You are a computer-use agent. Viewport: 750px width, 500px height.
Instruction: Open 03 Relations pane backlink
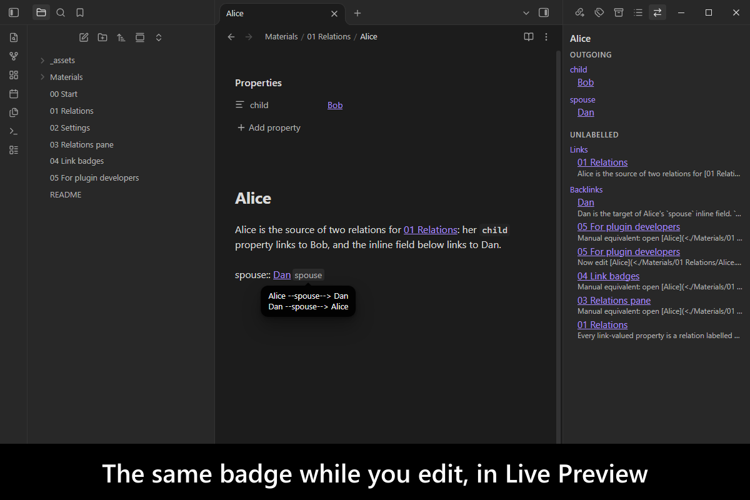(614, 301)
